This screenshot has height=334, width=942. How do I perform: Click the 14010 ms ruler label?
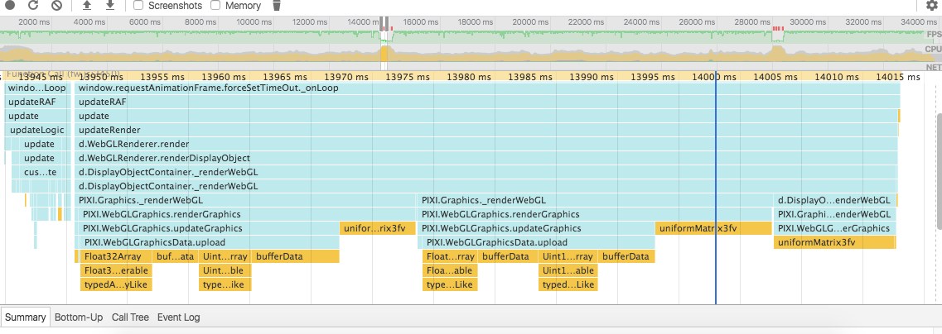point(837,77)
